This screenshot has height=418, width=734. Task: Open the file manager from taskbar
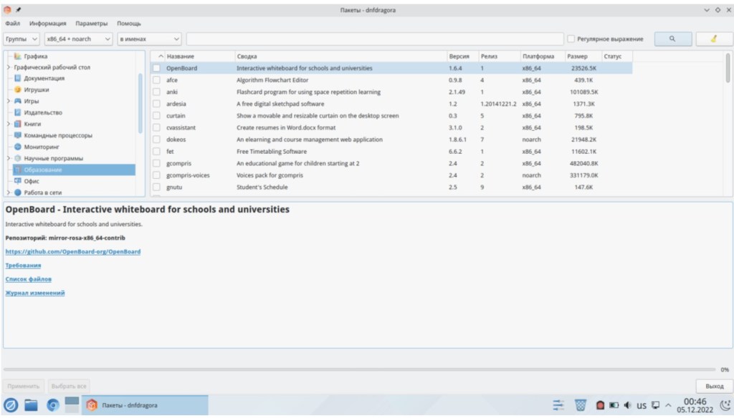(31, 405)
